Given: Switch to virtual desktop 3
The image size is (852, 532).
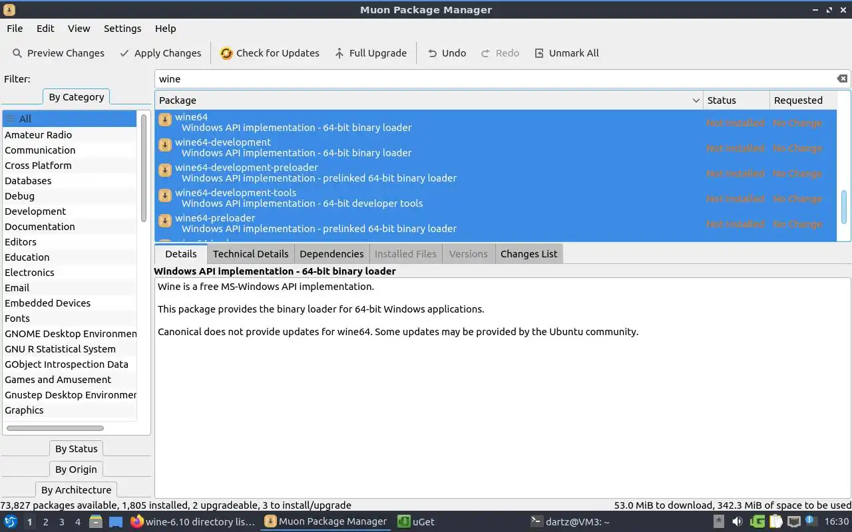Looking at the screenshot, I should [61, 522].
